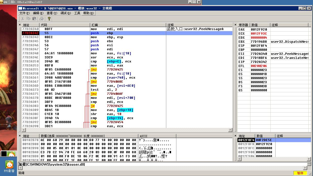Click the Paste clipboard toolbar icon
The height and width of the screenshot is (176, 313).
tap(34, 19)
